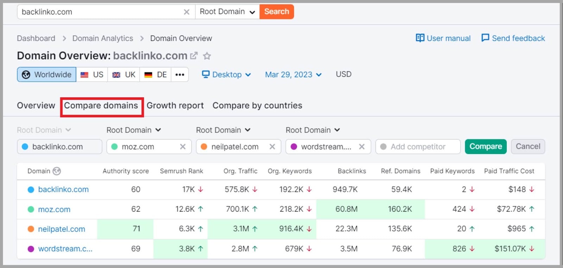The image size is (563, 268).
Task: Open the Desktop device dropdown
Action: [226, 74]
